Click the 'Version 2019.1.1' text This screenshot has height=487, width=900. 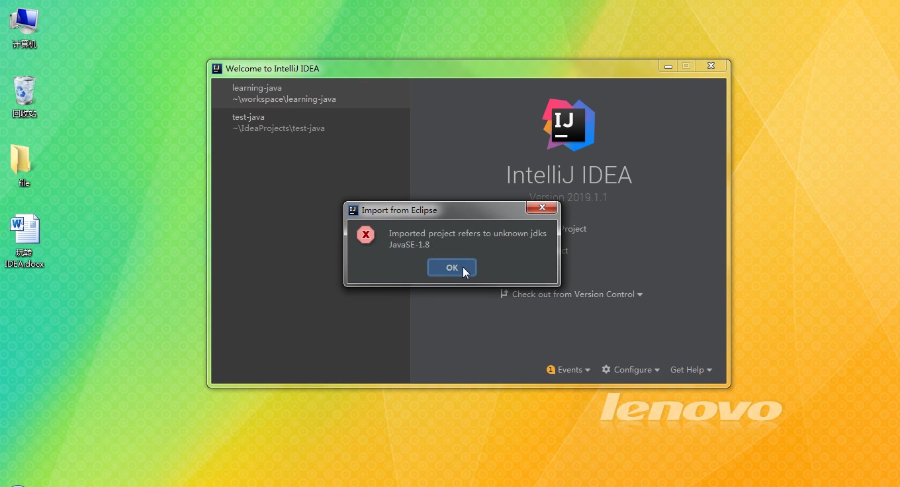568,197
